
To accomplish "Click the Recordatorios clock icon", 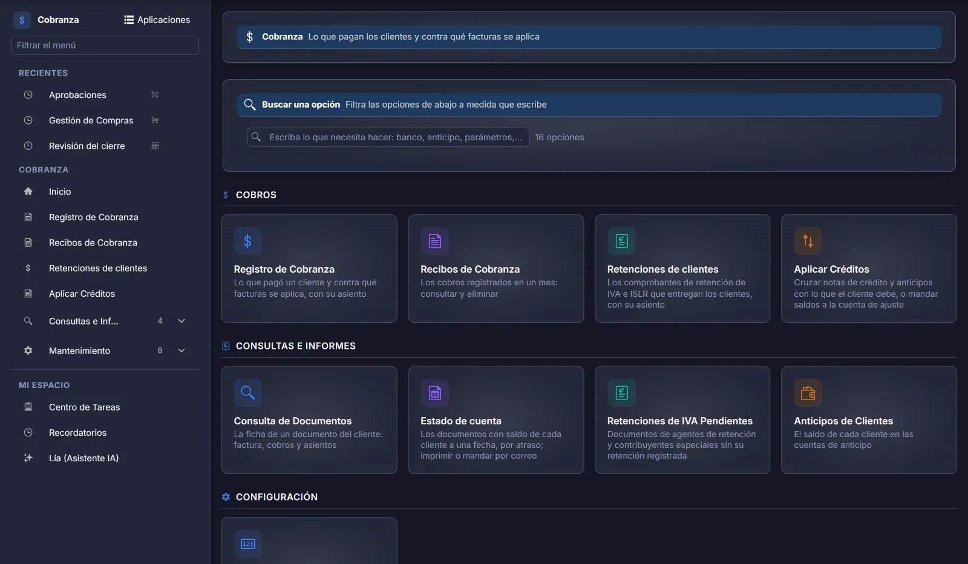I will pyautogui.click(x=28, y=432).
